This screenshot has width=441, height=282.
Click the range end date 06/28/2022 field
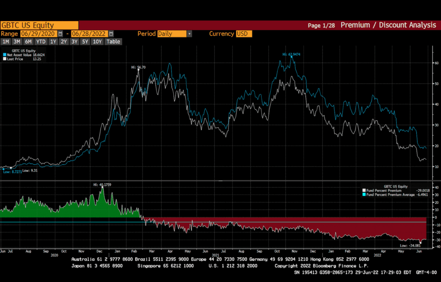pos(90,34)
